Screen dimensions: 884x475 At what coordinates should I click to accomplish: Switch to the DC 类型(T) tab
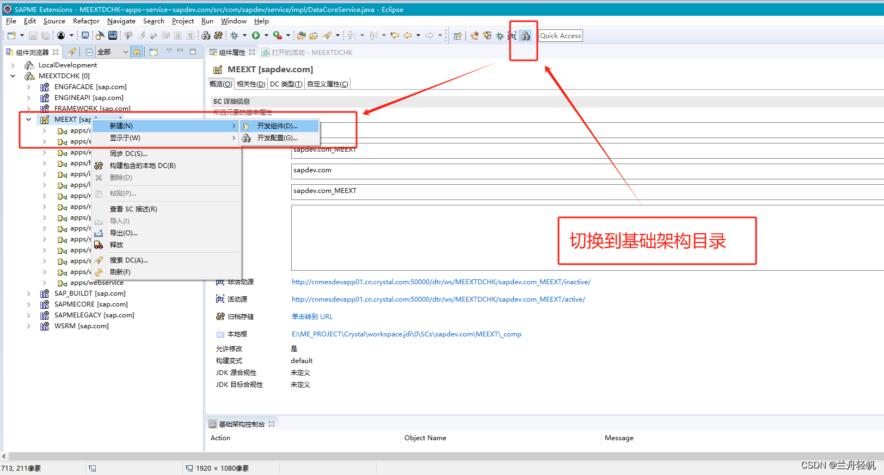[x=286, y=84]
